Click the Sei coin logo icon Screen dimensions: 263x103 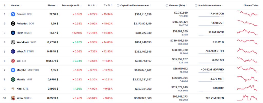(x=13, y=61)
